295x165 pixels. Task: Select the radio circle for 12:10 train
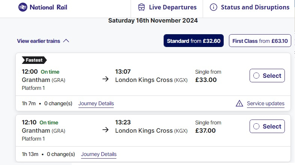256,126
